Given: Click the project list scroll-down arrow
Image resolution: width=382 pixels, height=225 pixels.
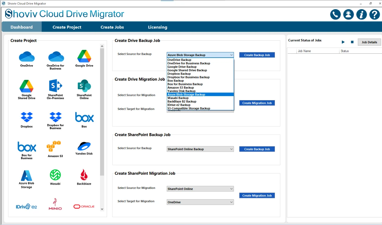Looking at the screenshot, I should pyautogui.click(x=102, y=209).
